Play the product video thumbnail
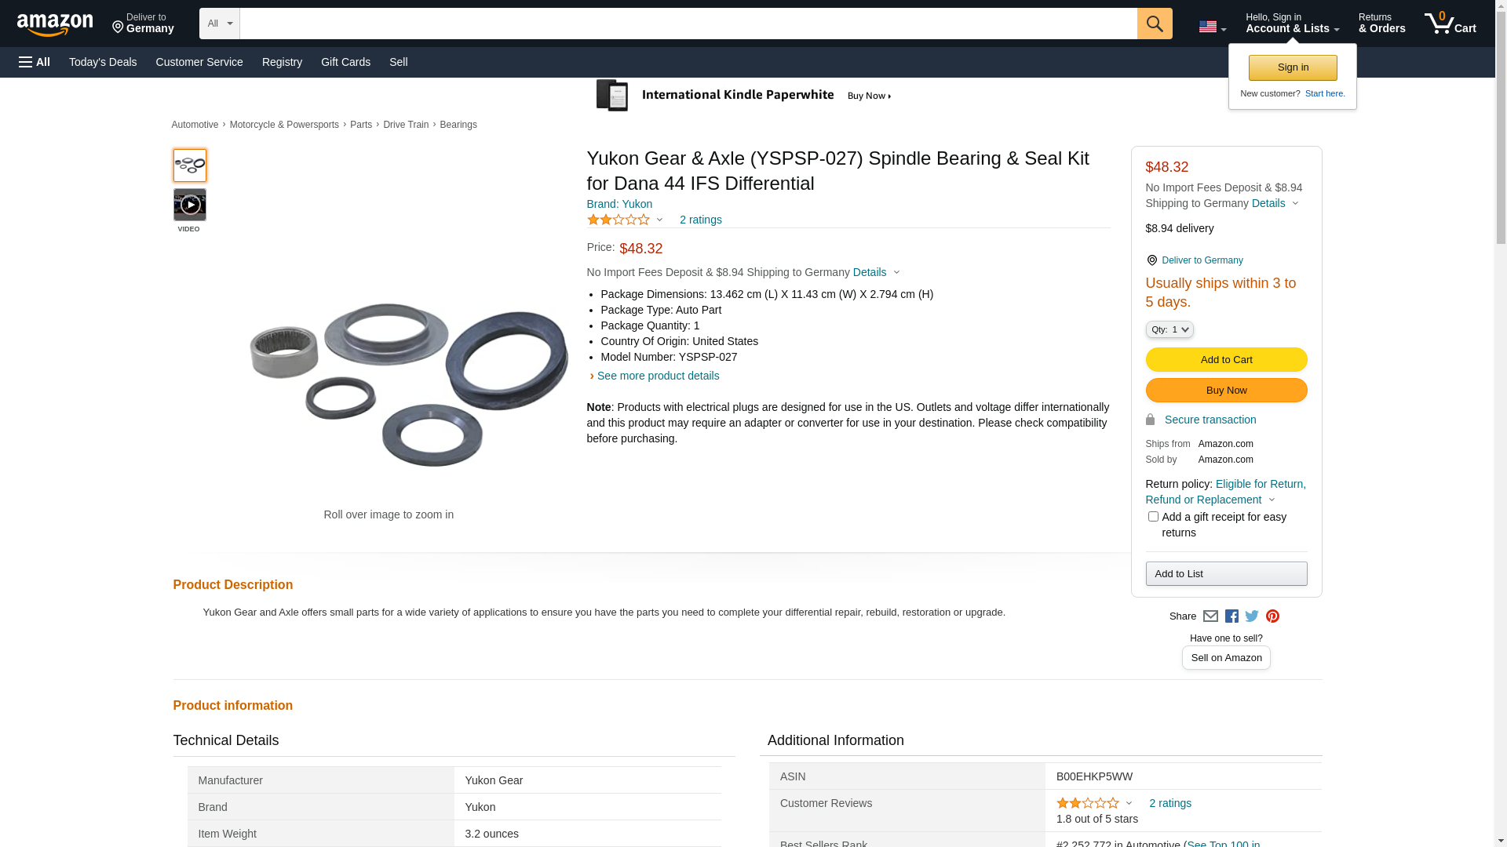Viewport: 1507px width, 847px height. 189,205
